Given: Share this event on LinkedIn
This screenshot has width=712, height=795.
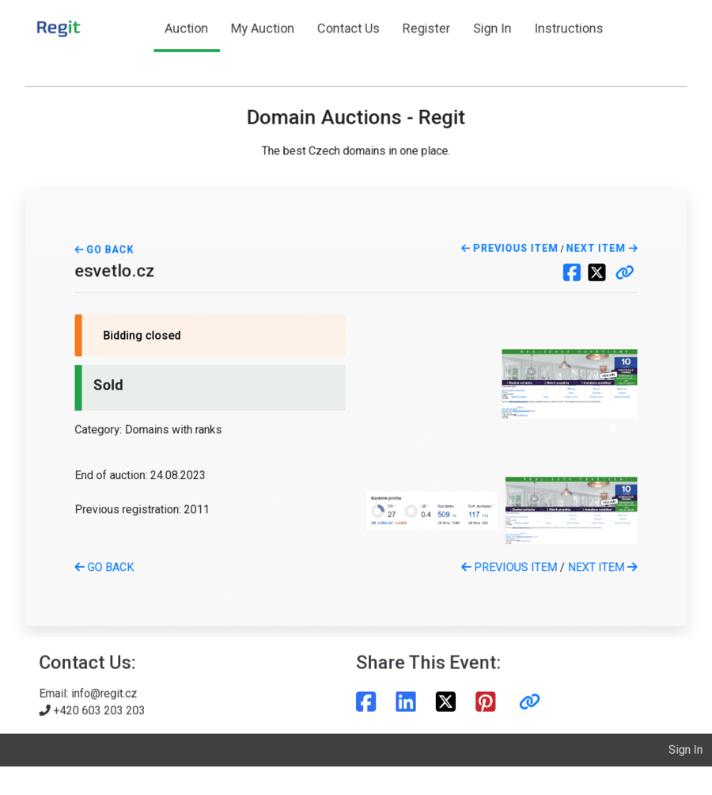Looking at the screenshot, I should tap(406, 702).
